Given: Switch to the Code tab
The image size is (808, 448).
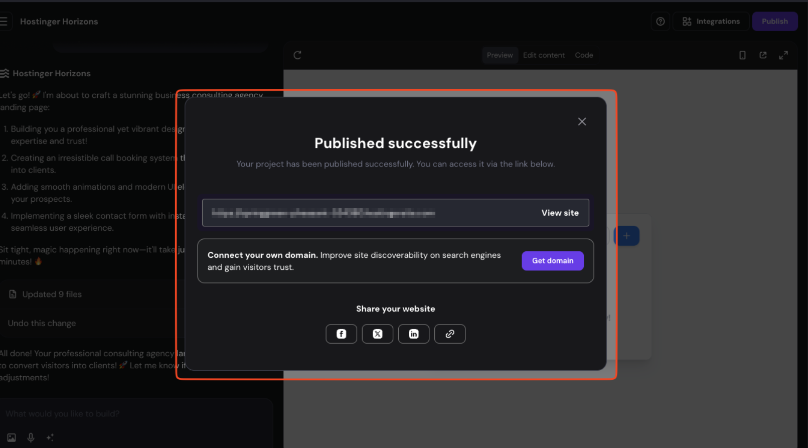Looking at the screenshot, I should [584, 55].
